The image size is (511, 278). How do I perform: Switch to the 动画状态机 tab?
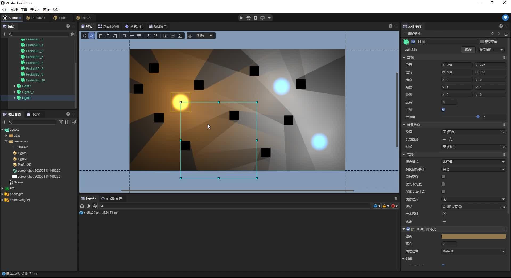pyautogui.click(x=109, y=26)
